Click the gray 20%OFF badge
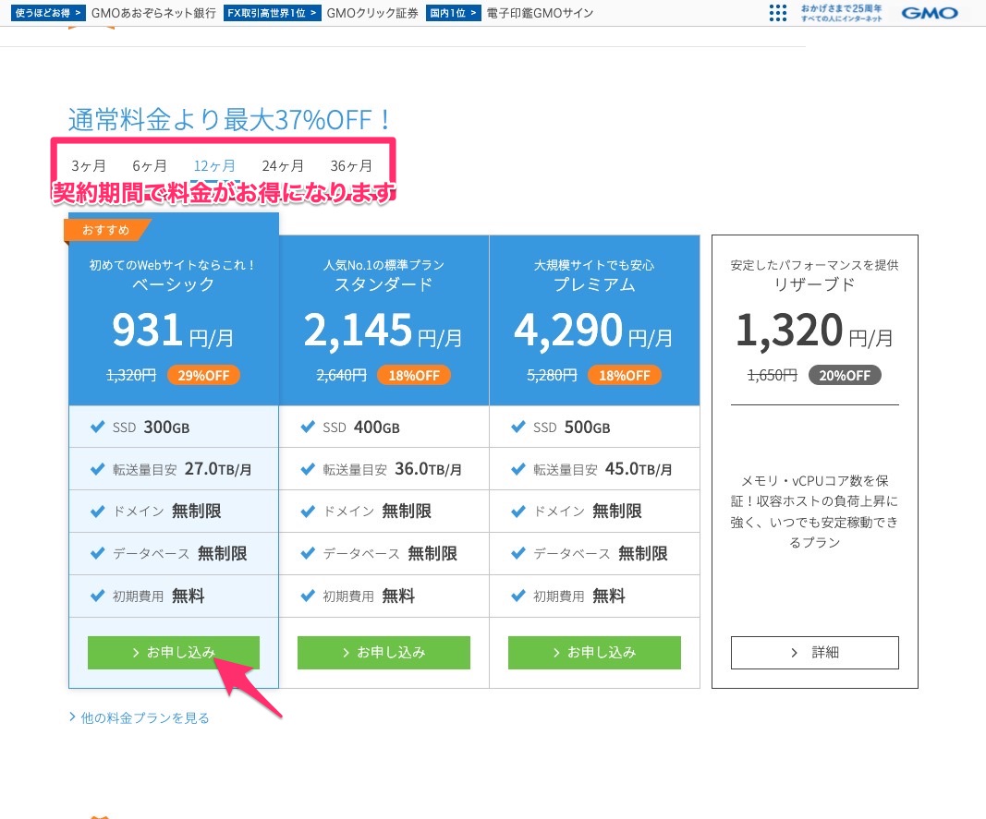 tap(845, 375)
